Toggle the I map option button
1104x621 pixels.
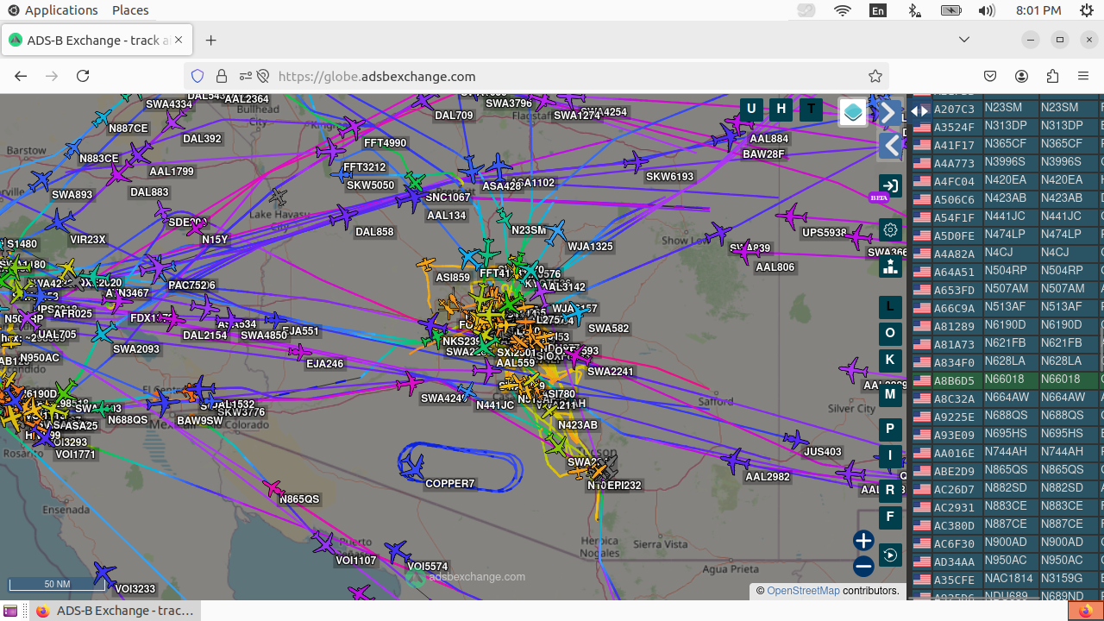[x=890, y=456]
